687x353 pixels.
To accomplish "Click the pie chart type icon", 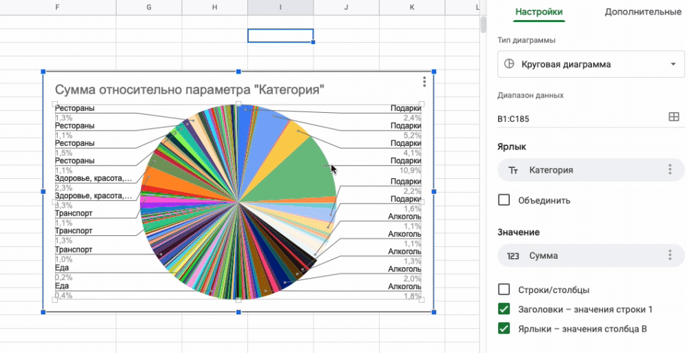I will pos(509,64).
